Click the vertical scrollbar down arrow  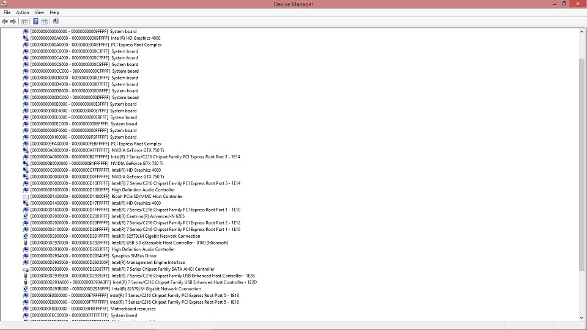click(581, 318)
